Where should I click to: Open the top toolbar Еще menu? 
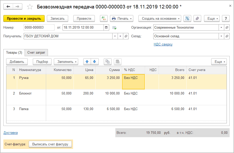(212, 18)
